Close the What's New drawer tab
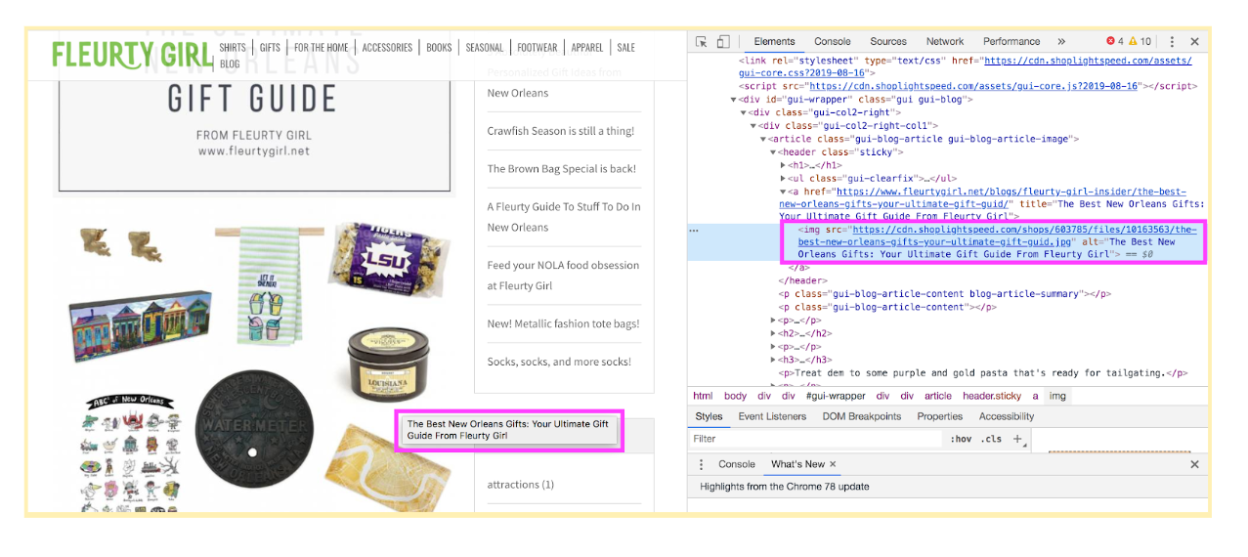Screen dimensions: 1248x557 [x=834, y=464]
